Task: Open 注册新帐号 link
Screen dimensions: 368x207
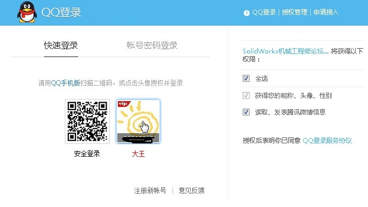Action: [150, 190]
